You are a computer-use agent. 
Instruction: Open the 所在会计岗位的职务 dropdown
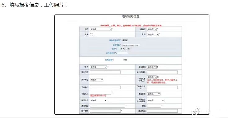[x=156, y=100]
